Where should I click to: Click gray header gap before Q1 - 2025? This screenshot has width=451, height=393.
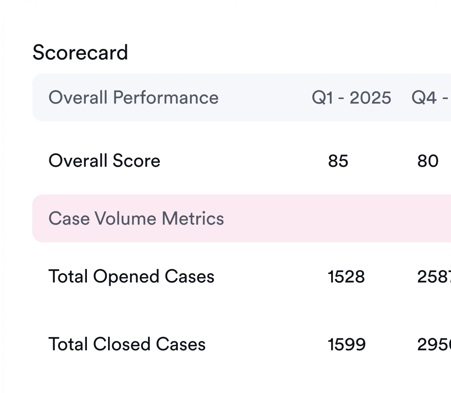point(266,97)
